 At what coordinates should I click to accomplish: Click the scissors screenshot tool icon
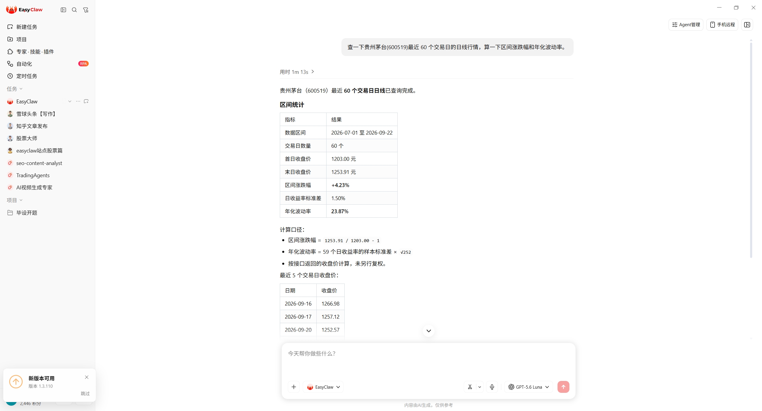(x=470, y=387)
